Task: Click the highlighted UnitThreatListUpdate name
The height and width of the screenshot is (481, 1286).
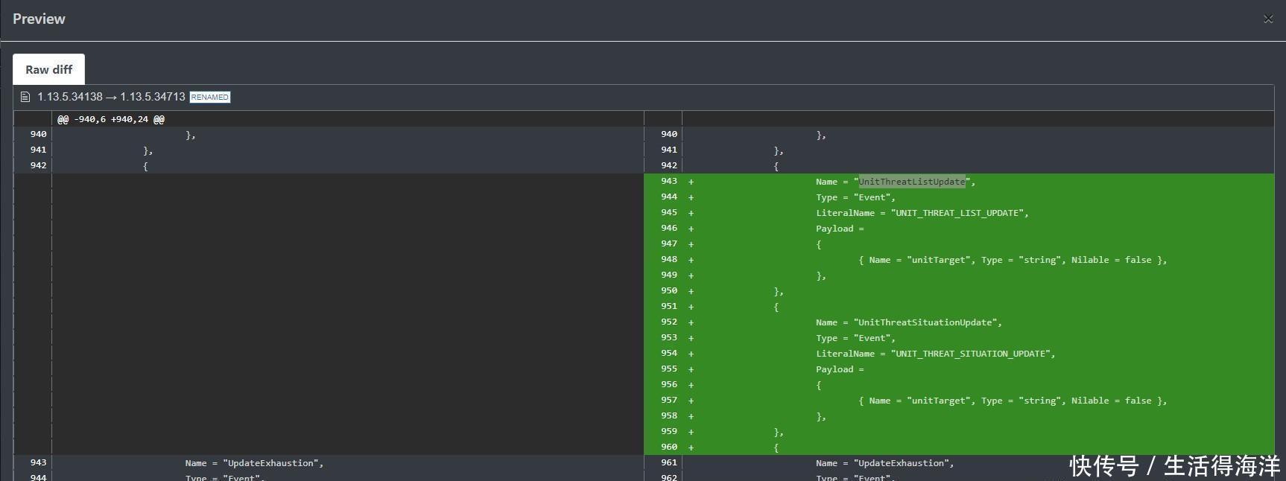Action: point(912,182)
